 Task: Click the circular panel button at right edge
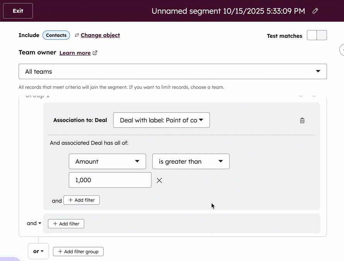pos(342,50)
